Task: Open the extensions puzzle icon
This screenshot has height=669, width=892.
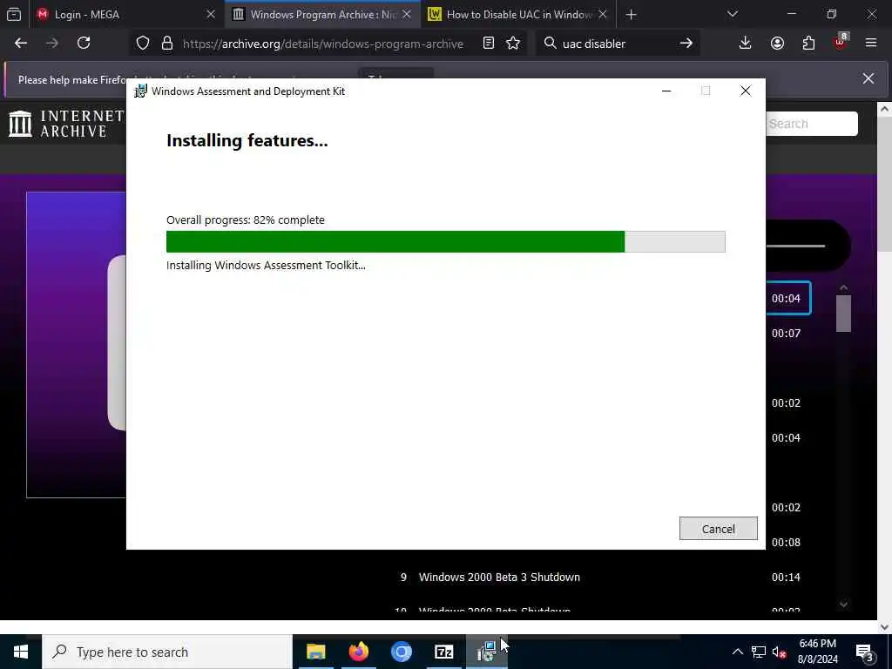Action: (x=808, y=44)
